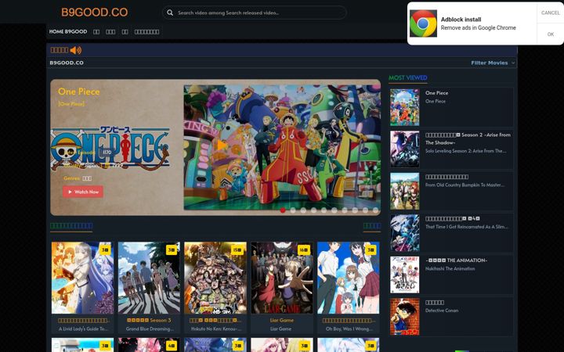564x352 pixels.
Task: Click 'Detective Conan' subtitle text
Action: coord(442,311)
